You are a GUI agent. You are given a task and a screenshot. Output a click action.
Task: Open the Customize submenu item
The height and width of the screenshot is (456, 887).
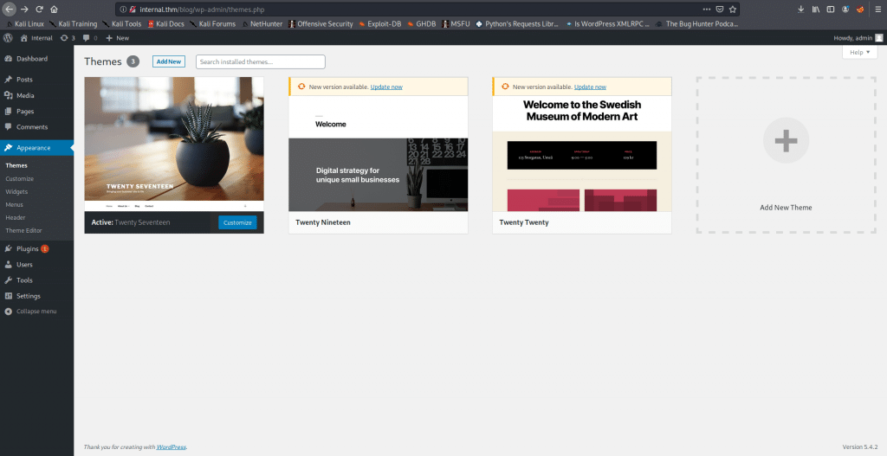tap(20, 178)
